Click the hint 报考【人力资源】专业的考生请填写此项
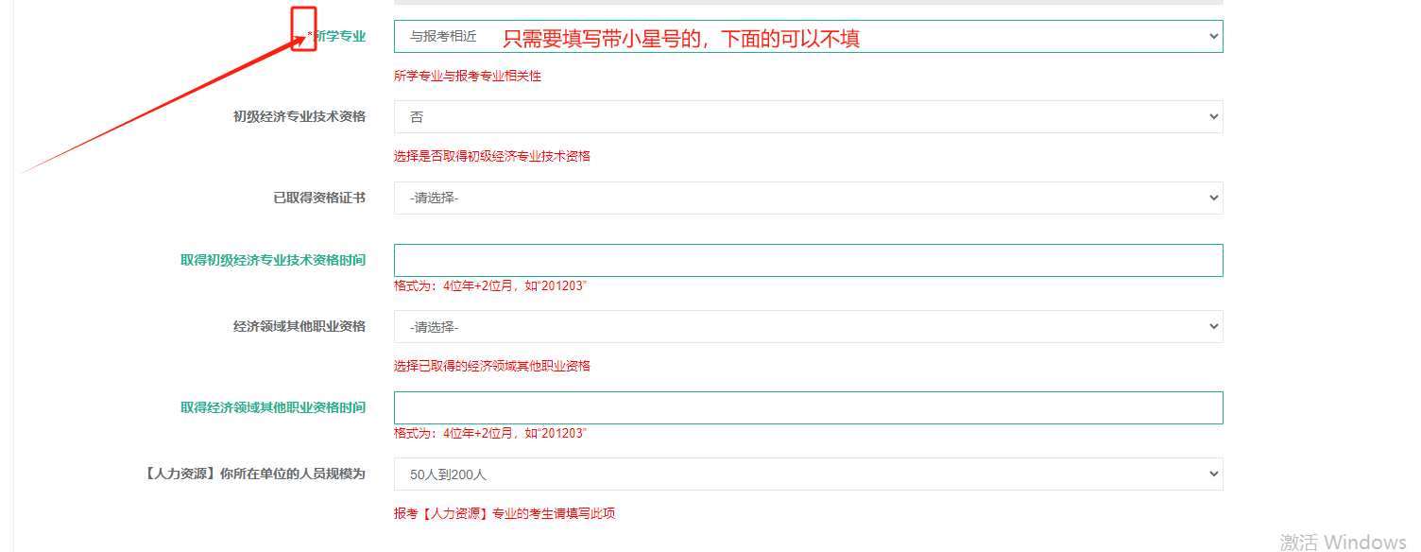 pos(505,514)
